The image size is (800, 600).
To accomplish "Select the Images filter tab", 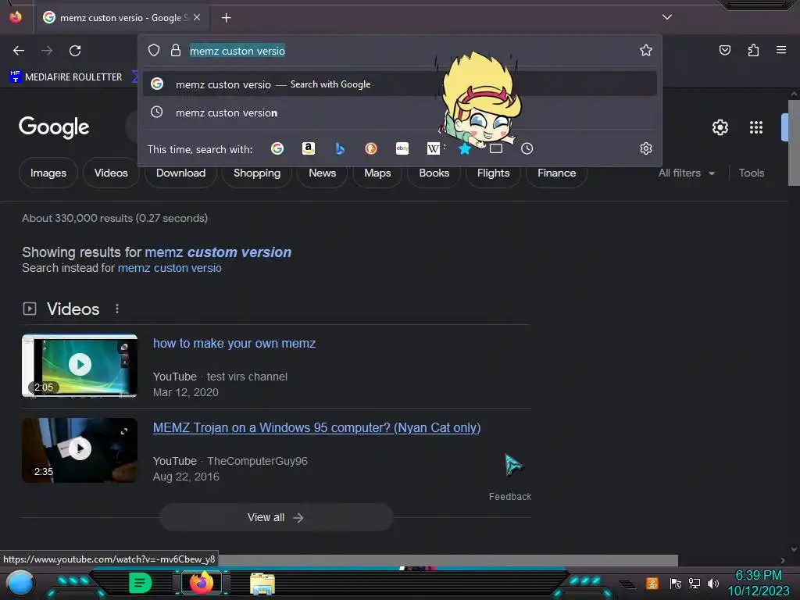I will 48,173.
